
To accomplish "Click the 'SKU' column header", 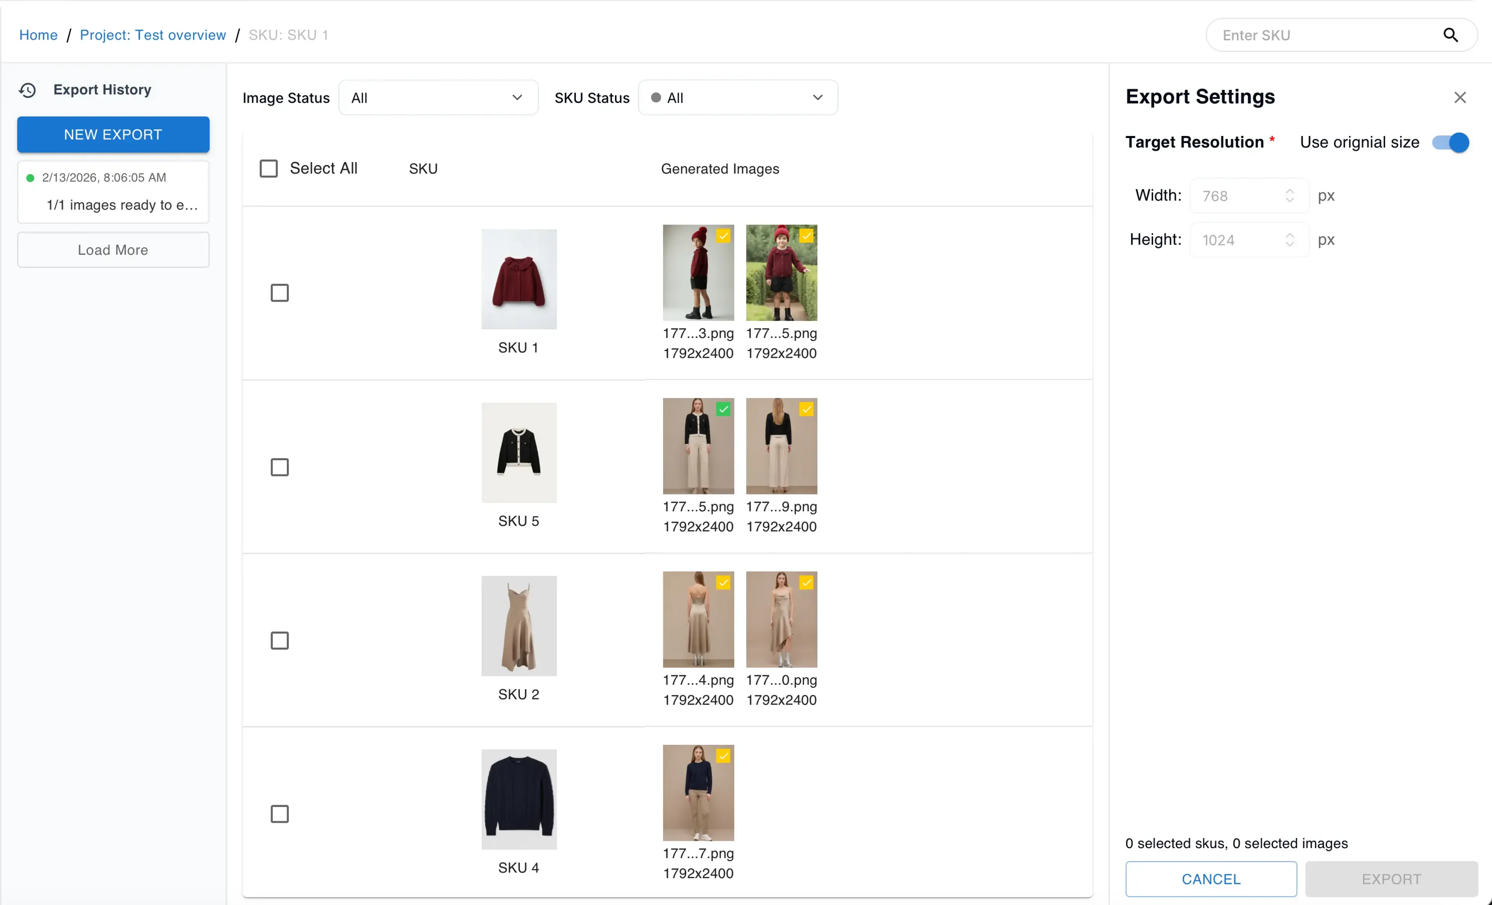I will point(423,169).
